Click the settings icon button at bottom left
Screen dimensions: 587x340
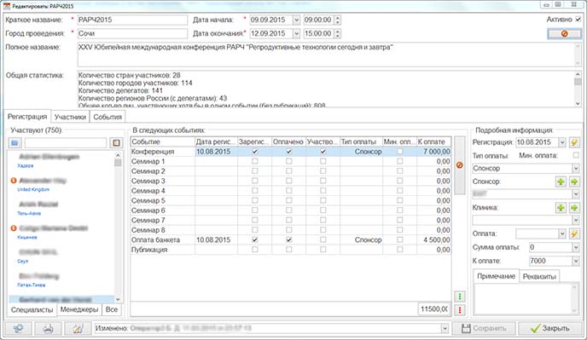(x=18, y=328)
